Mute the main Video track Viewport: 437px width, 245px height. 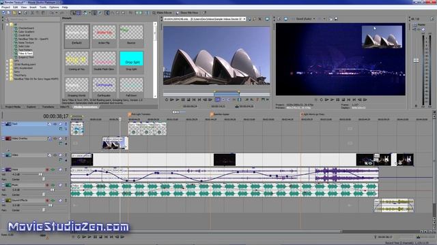point(61,155)
